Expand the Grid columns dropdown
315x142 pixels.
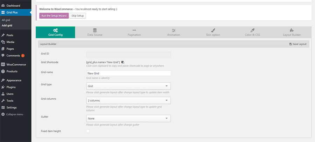point(128,100)
